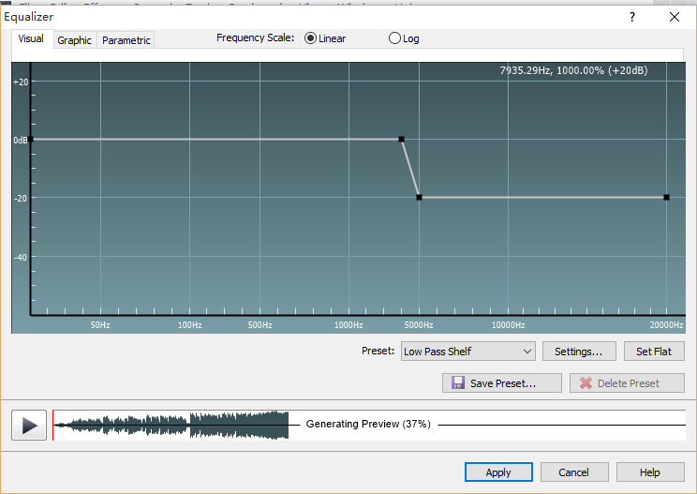697x494 pixels.
Task: Select the EQ node at 20000Hz endpoint
Action: [666, 197]
